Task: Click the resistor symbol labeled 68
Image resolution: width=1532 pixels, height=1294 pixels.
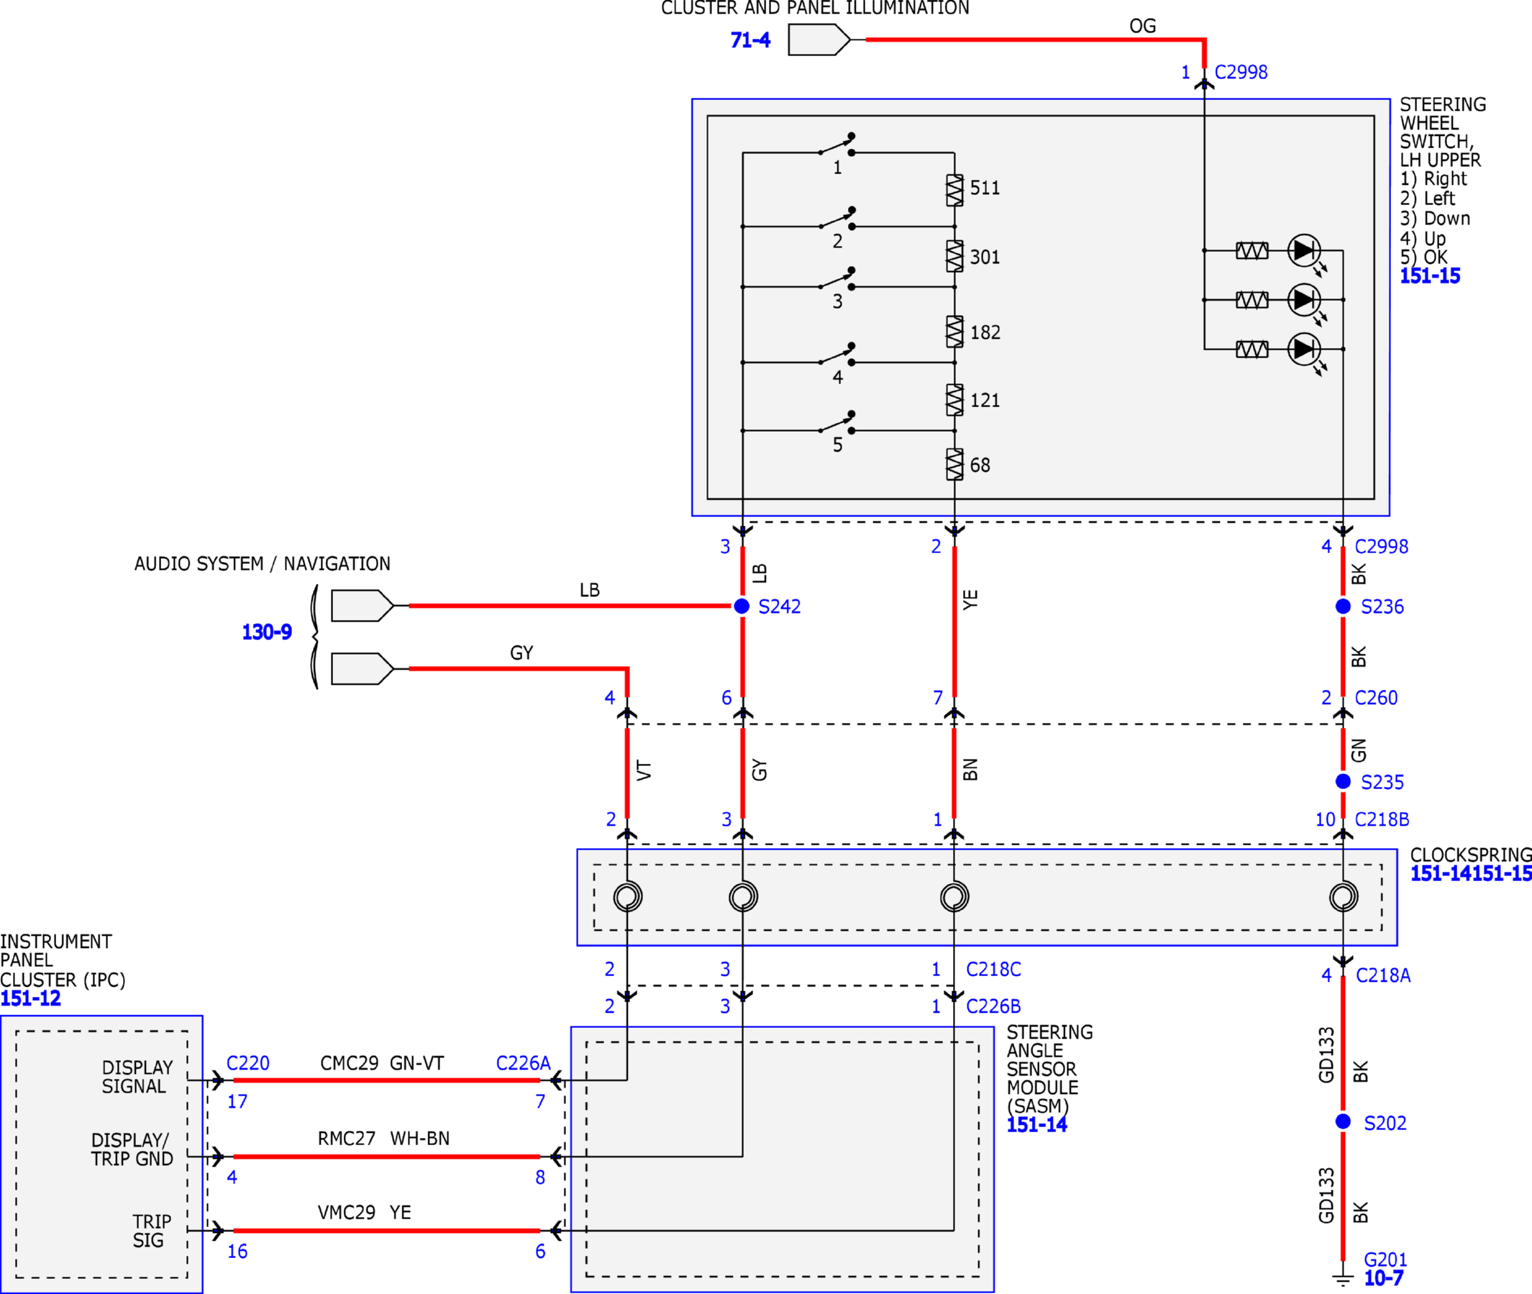Action: 954,465
